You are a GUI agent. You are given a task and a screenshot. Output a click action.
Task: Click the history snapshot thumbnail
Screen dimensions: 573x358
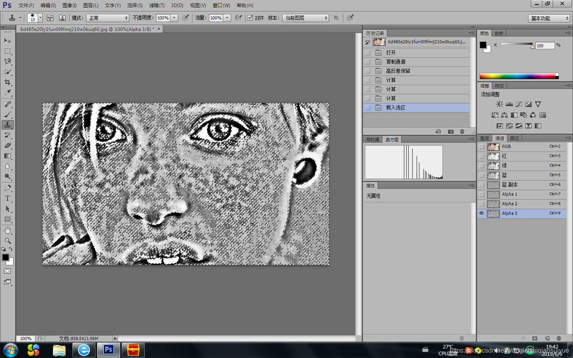click(x=379, y=42)
